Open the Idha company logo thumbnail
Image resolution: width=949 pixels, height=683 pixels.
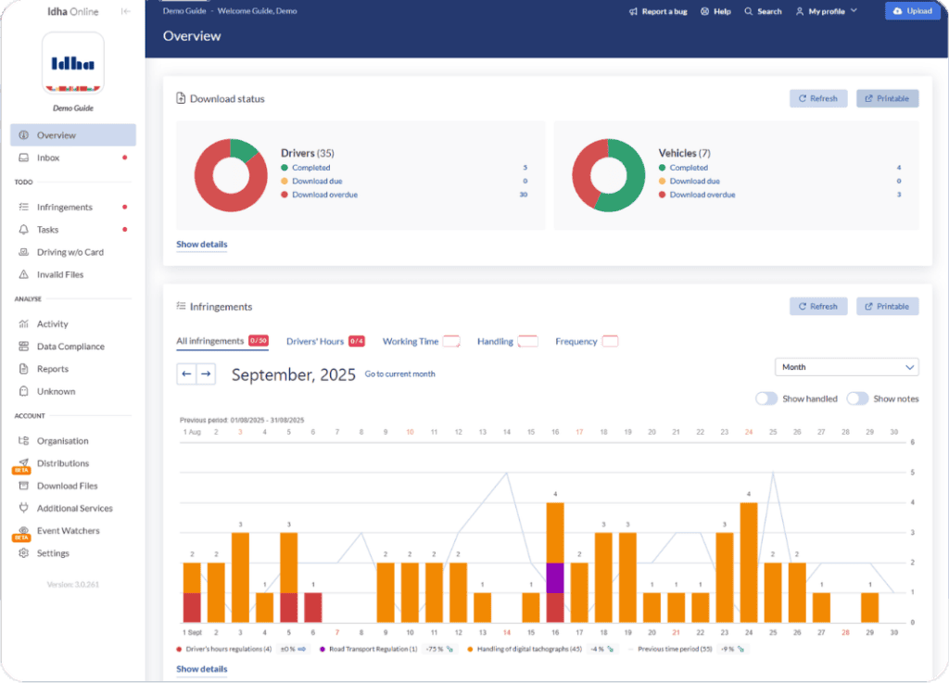click(73, 63)
